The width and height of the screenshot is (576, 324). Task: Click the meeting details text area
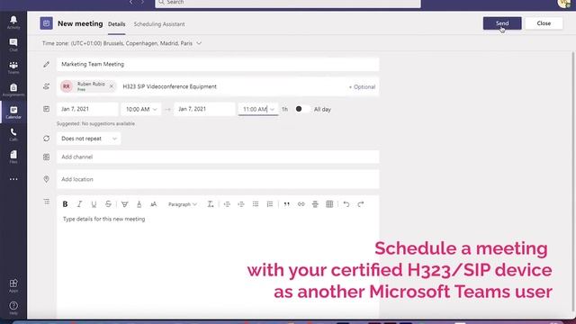click(x=218, y=265)
